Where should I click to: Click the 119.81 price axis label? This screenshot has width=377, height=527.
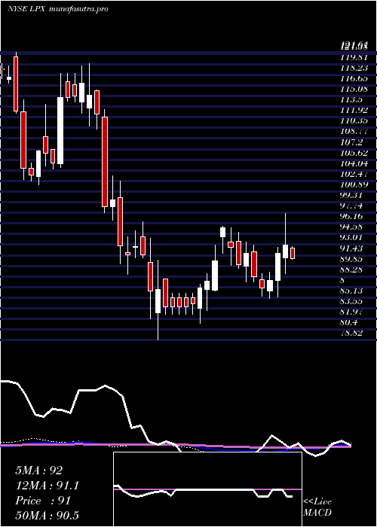[354, 57]
